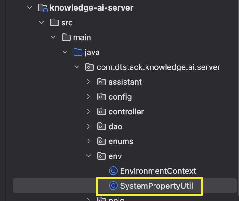Click the main folder icon

[x=66, y=37]
